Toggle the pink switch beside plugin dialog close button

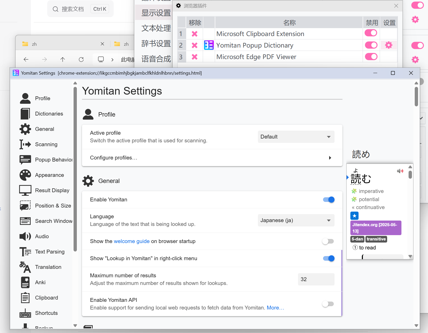(x=418, y=5)
